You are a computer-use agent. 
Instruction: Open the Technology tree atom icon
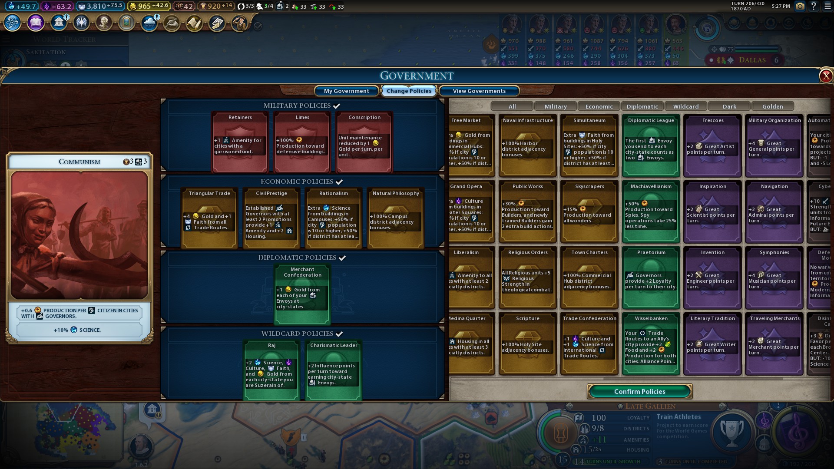click(x=13, y=23)
